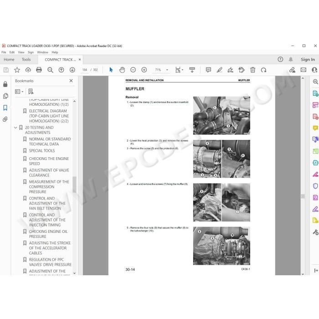319x319 pixels.
Task: Open the Window menu
Action: pos(42,52)
